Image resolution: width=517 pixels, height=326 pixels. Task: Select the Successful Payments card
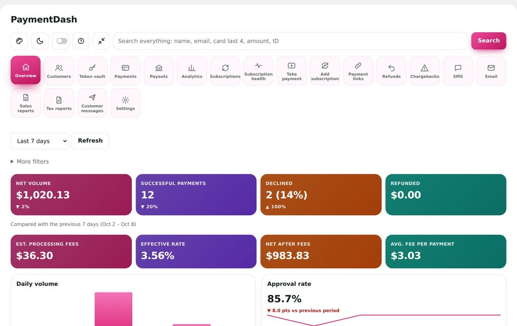coord(196,194)
